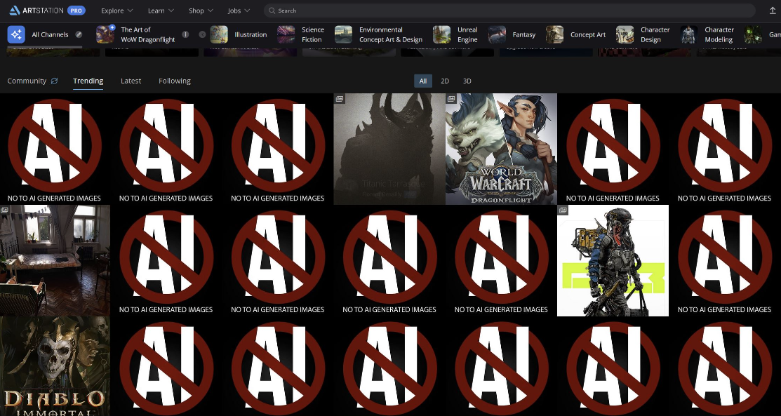Open the World of Warcraft Dragonflight artwork thumbnail
Image resolution: width=781 pixels, height=416 pixels.
click(501, 149)
